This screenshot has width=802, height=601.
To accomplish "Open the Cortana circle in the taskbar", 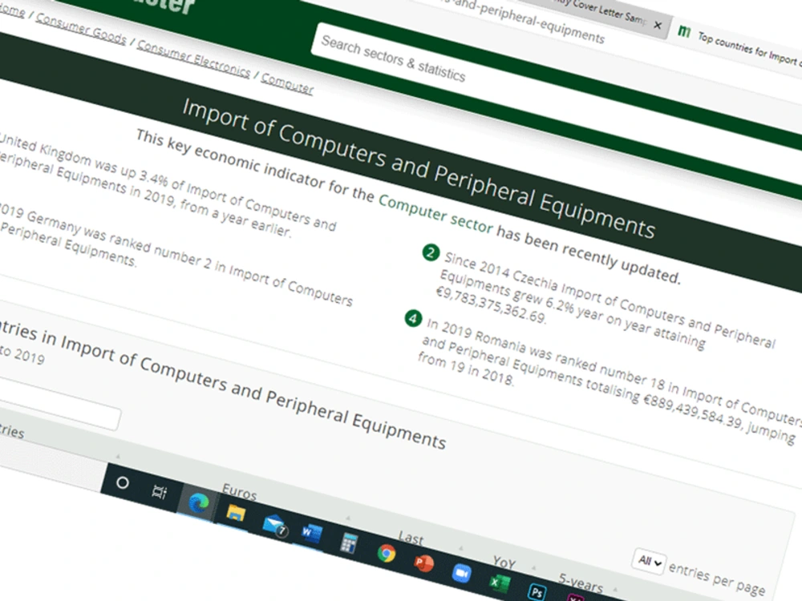I will point(122,482).
